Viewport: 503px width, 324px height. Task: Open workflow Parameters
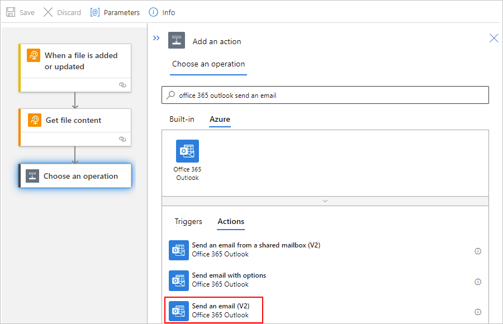pos(115,12)
